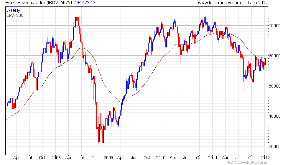The height and width of the screenshot is (165, 283).
Task: Open the www.fullermoney.com link text
Action: click(x=219, y=3)
